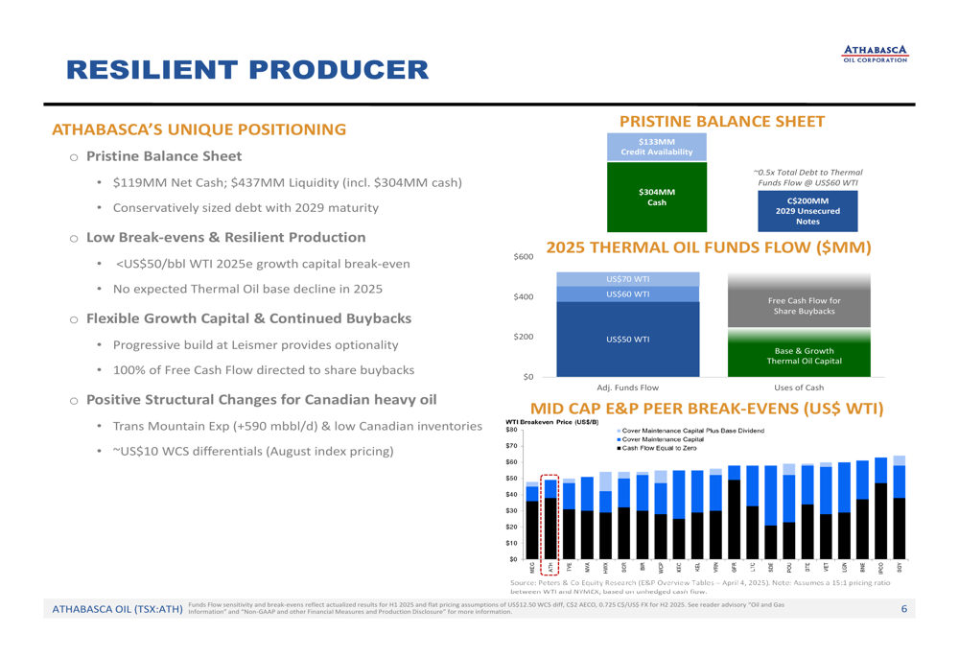Click the SDE bar in the break-even chart
Viewport: 959px width, 657px height.
pos(771,512)
